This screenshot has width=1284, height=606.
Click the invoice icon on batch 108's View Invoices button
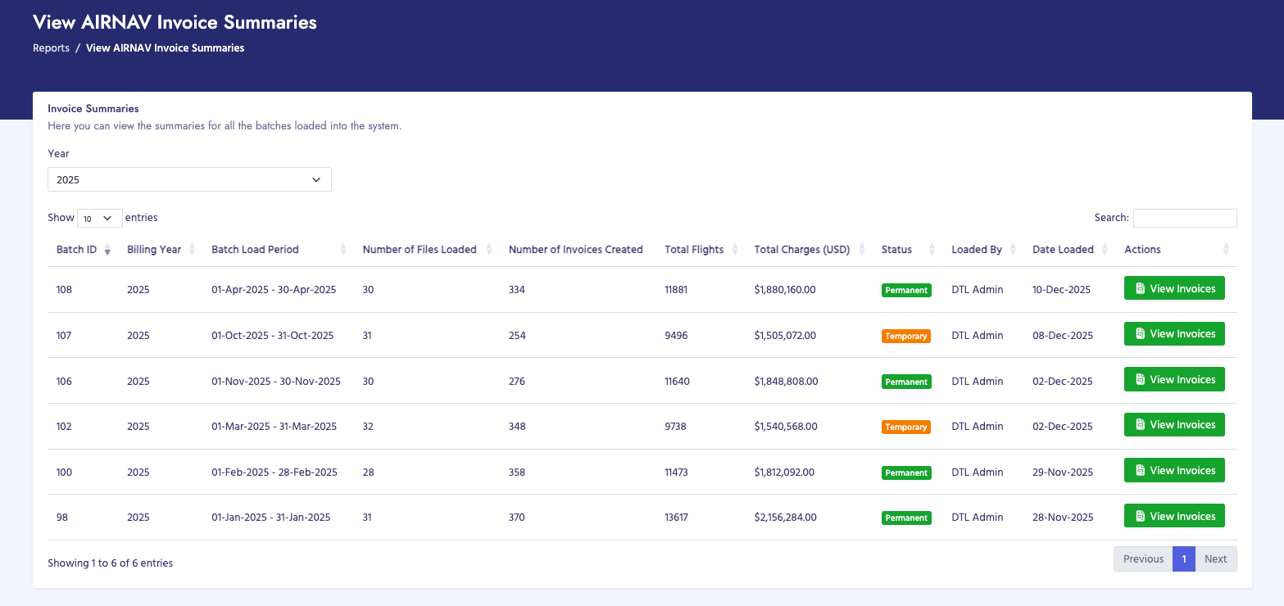(1141, 287)
